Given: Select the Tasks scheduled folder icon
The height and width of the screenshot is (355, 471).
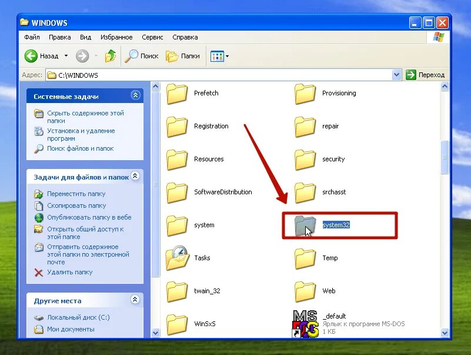Looking at the screenshot, I should [x=177, y=257].
